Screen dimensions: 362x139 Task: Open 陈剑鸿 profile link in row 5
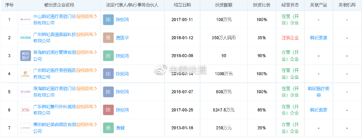click(x=122, y=92)
